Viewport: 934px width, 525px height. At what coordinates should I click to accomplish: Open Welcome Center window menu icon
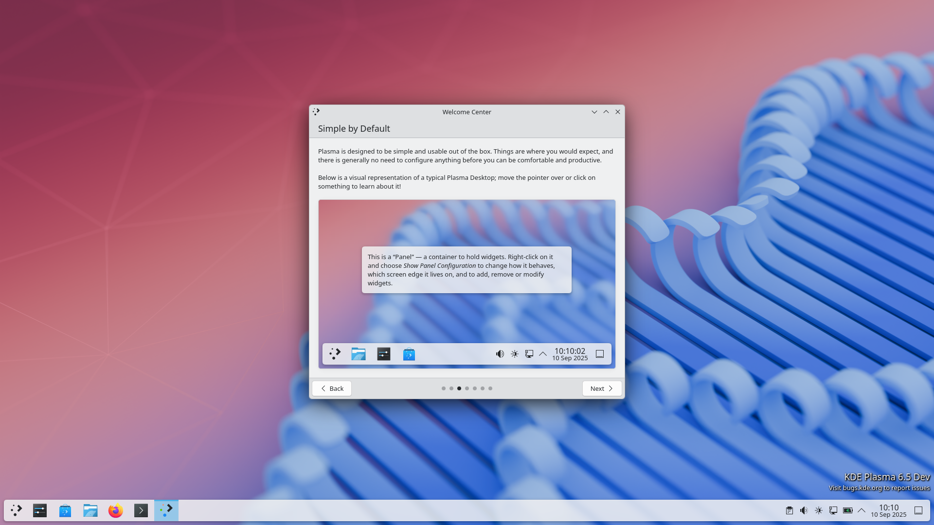click(x=316, y=112)
